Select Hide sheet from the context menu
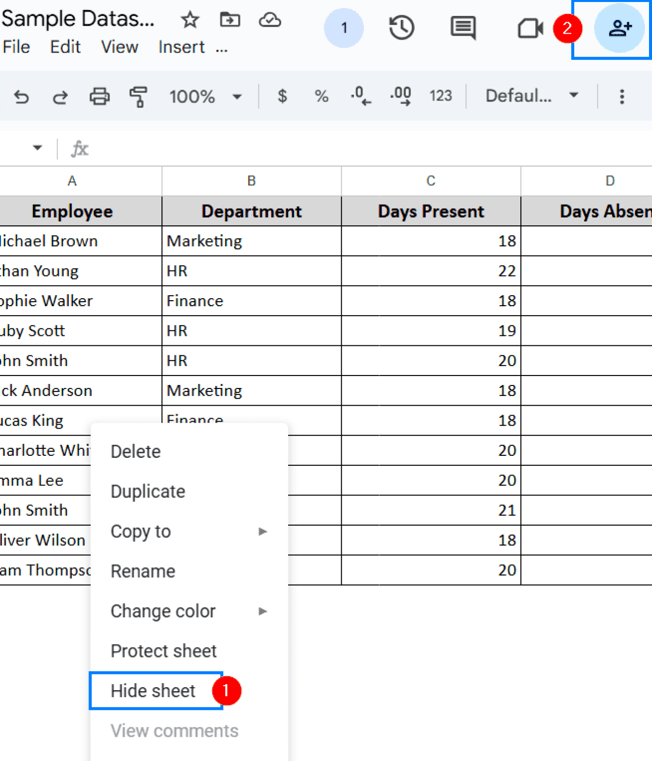Viewport: 652px width, 761px height. pyautogui.click(x=153, y=691)
